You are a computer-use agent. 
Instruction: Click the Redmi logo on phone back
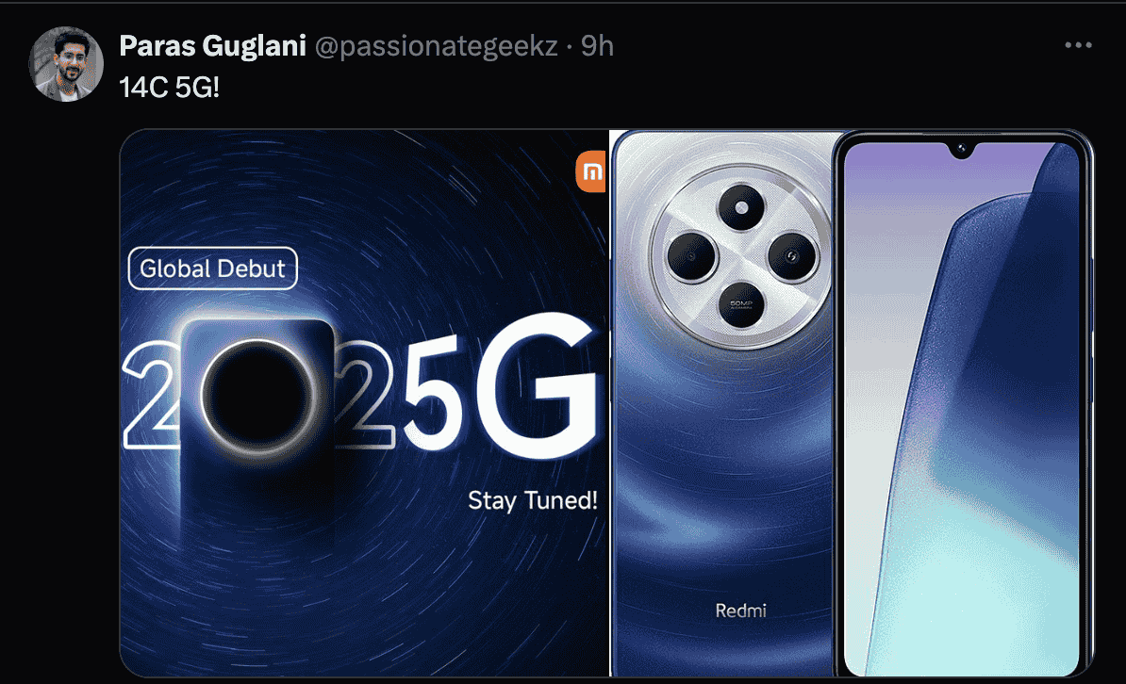click(740, 611)
